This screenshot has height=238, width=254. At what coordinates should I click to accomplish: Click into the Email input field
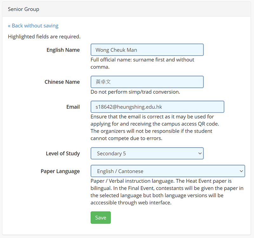(157, 107)
